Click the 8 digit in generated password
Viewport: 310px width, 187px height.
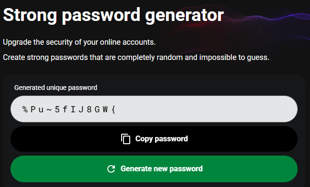click(x=89, y=109)
